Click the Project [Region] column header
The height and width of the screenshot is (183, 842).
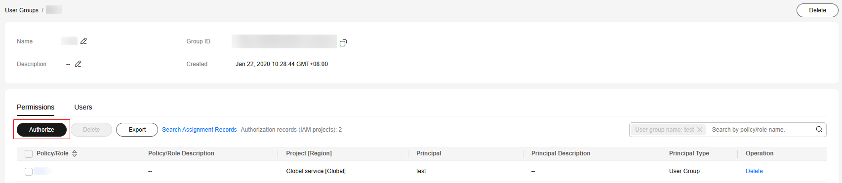[x=309, y=153]
